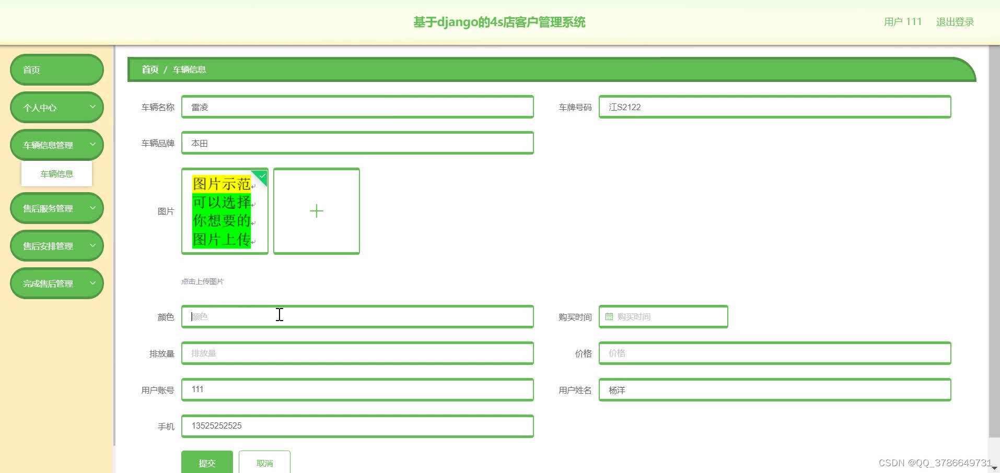Focus the 手机 phone number field
1000x473 pixels.
click(357, 426)
